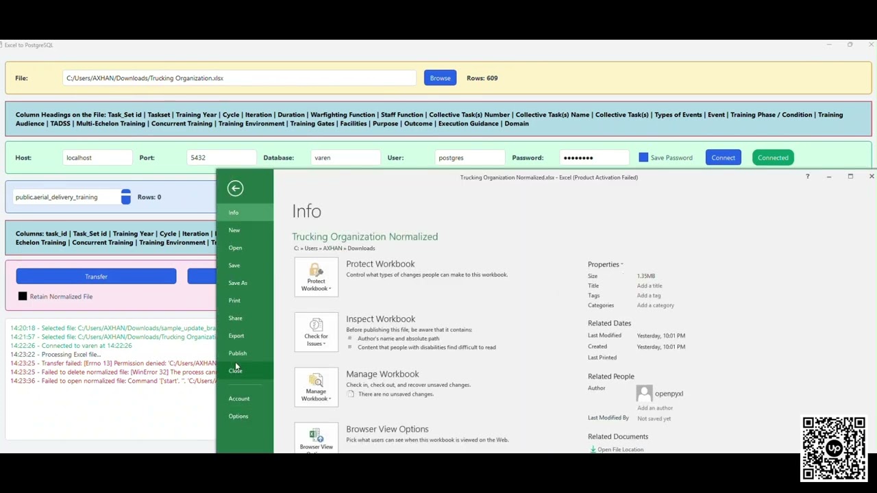Image resolution: width=877 pixels, height=493 pixels.
Task: Click the Host input field with localhost
Action: (97, 157)
